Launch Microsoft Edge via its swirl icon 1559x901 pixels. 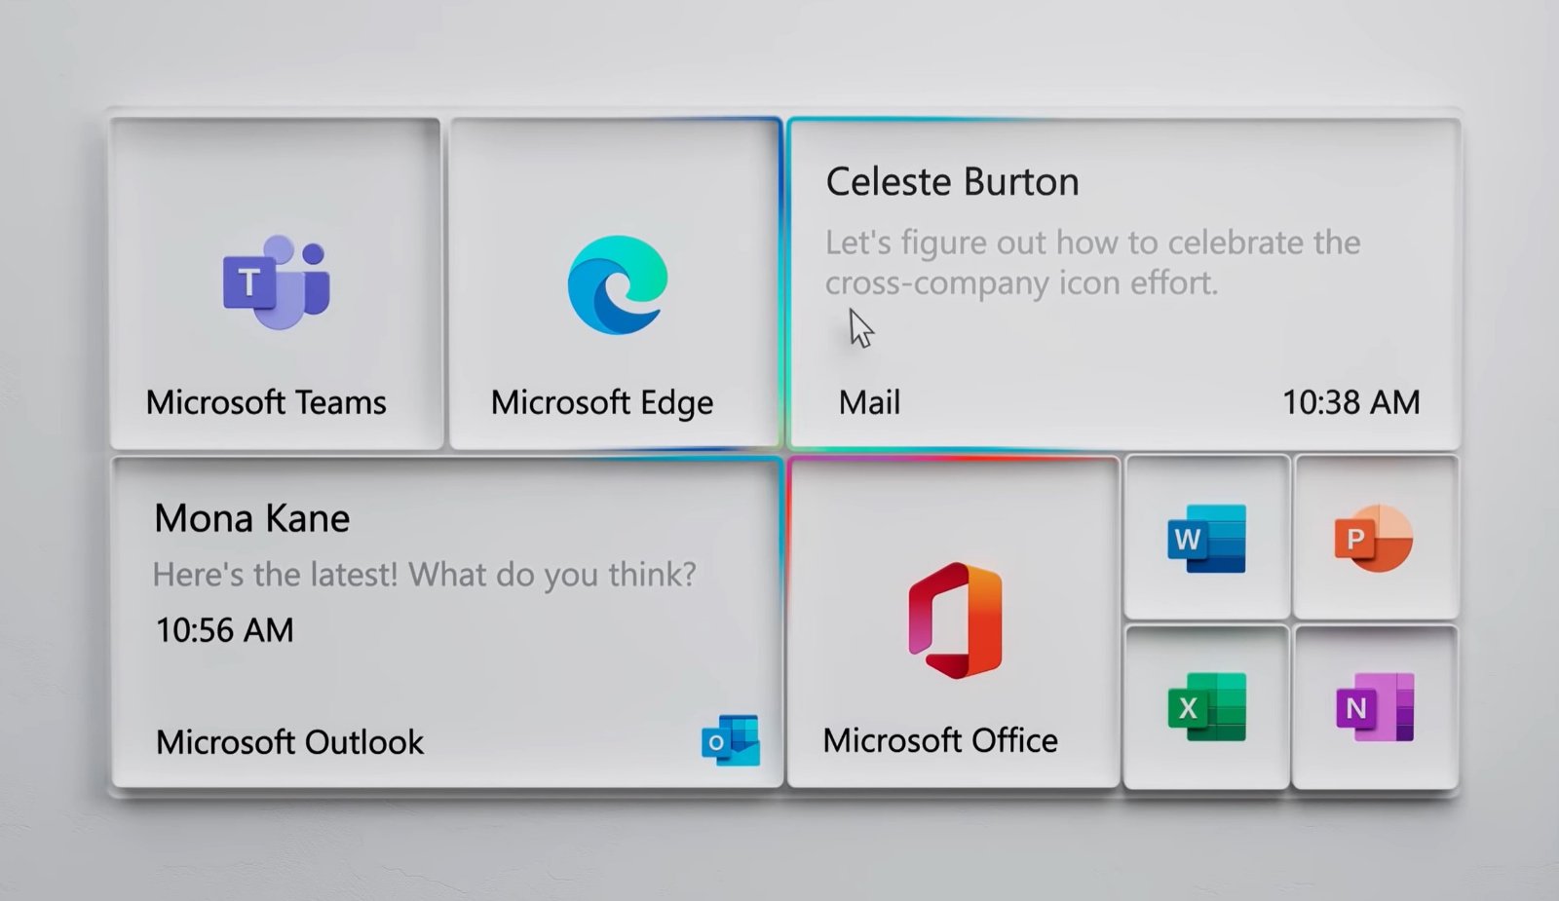(618, 284)
